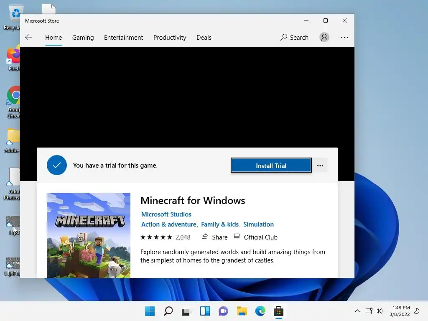Screen dimensions: 428x321
Task: Click the 2,048 ratings count
Action: tap(183, 237)
